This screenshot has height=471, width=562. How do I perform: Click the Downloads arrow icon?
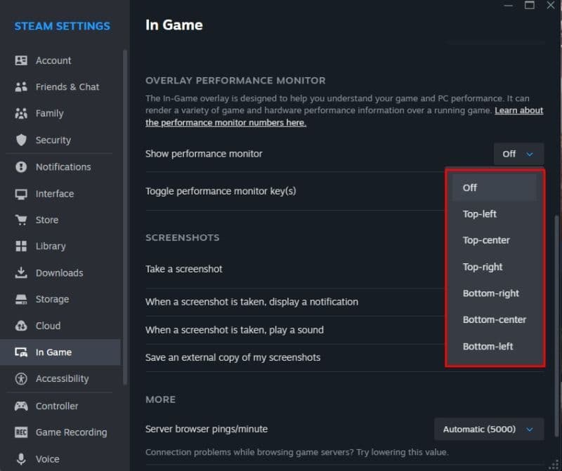tap(21, 272)
